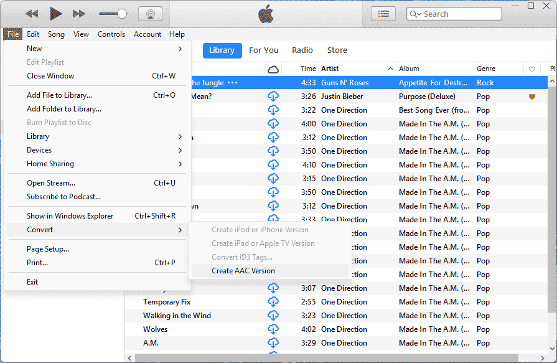Choose Exit from File menu
The height and width of the screenshot is (363, 557).
(97, 282)
